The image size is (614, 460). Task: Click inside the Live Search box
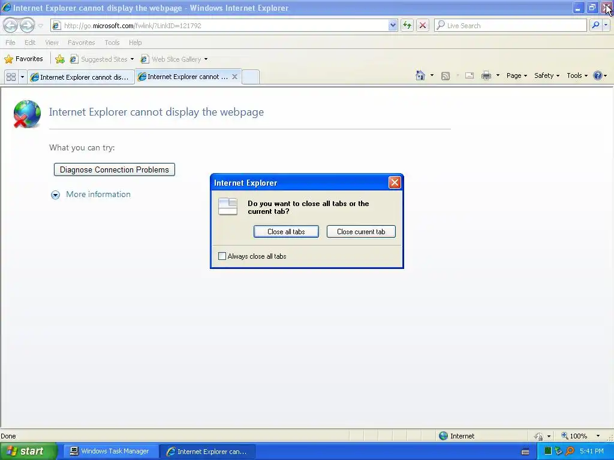coord(510,25)
